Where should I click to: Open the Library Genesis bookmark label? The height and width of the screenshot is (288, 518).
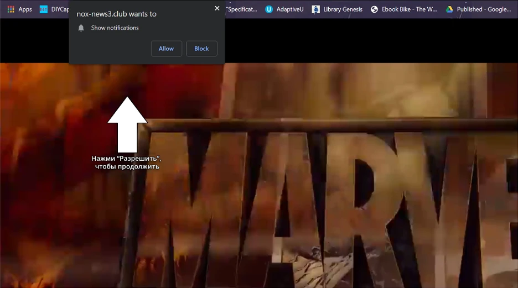click(x=343, y=9)
